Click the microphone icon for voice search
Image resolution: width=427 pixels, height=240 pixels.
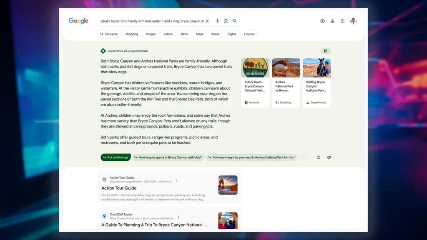click(x=217, y=20)
